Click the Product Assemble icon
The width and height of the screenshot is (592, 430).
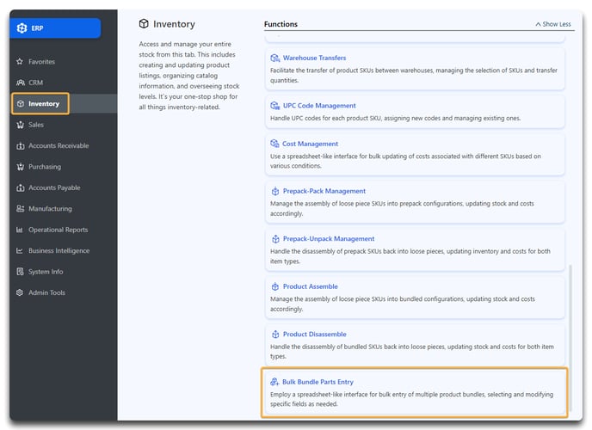tap(275, 286)
